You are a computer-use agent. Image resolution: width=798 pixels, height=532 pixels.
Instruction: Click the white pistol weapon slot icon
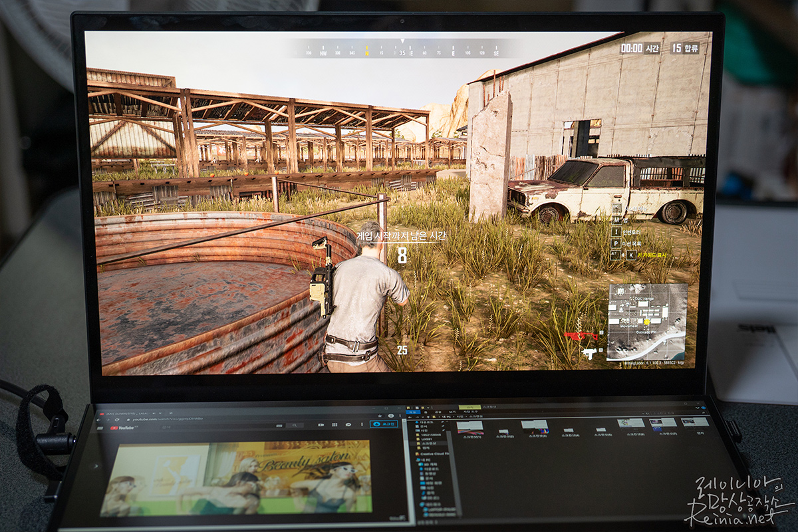[x=589, y=353]
